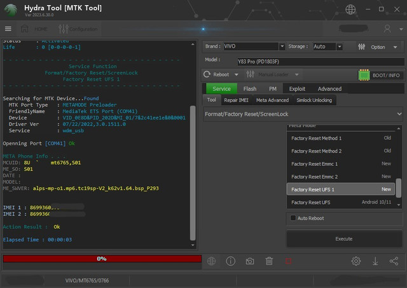Click the Elapsed Time 00:00:03 text
Screen dimensions: 407x288
[x=38, y=240]
